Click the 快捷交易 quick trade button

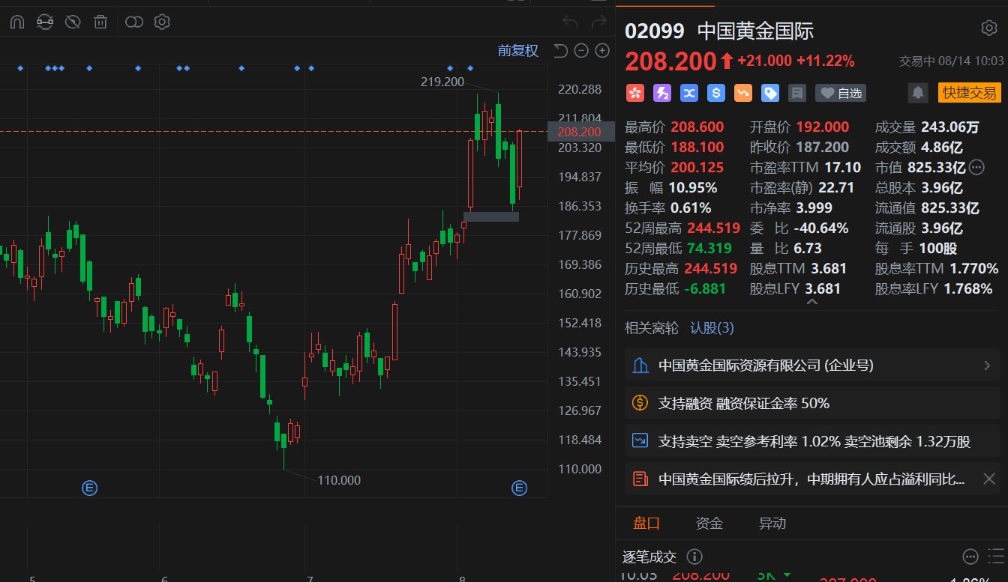(970, 93)
